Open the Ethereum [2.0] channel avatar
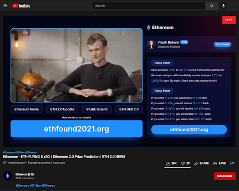The width and height of the screenshot is (239, 191). [7, 176]
